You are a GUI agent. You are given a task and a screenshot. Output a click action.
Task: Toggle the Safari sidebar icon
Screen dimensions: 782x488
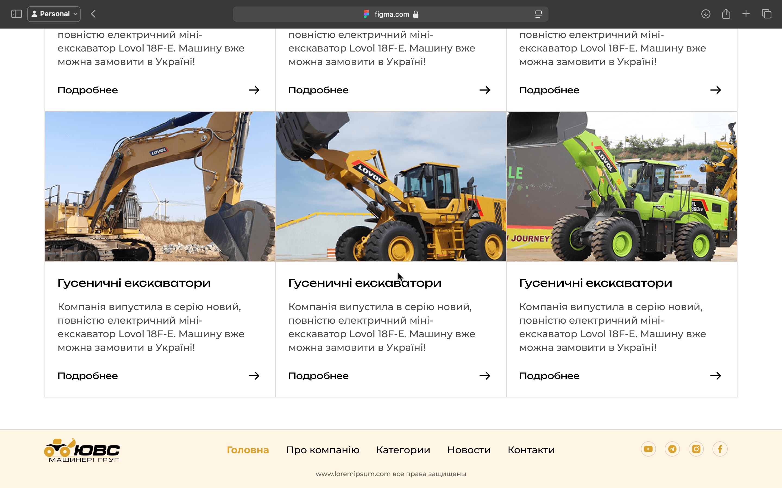tap(17, 14)
